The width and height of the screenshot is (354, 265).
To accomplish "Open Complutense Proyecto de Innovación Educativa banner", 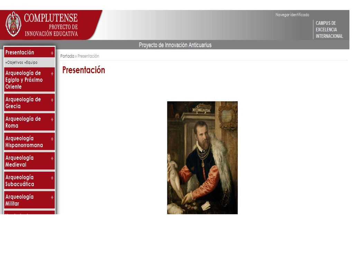I will pyautogui.click(x=51, y=25).
